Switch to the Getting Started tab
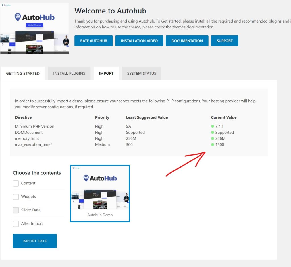 [23, 73]
